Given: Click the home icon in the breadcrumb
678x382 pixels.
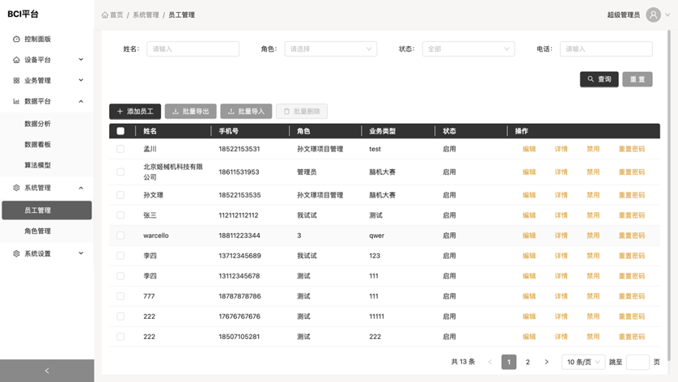Looking at the screenshot, I should tap(105, 15).
